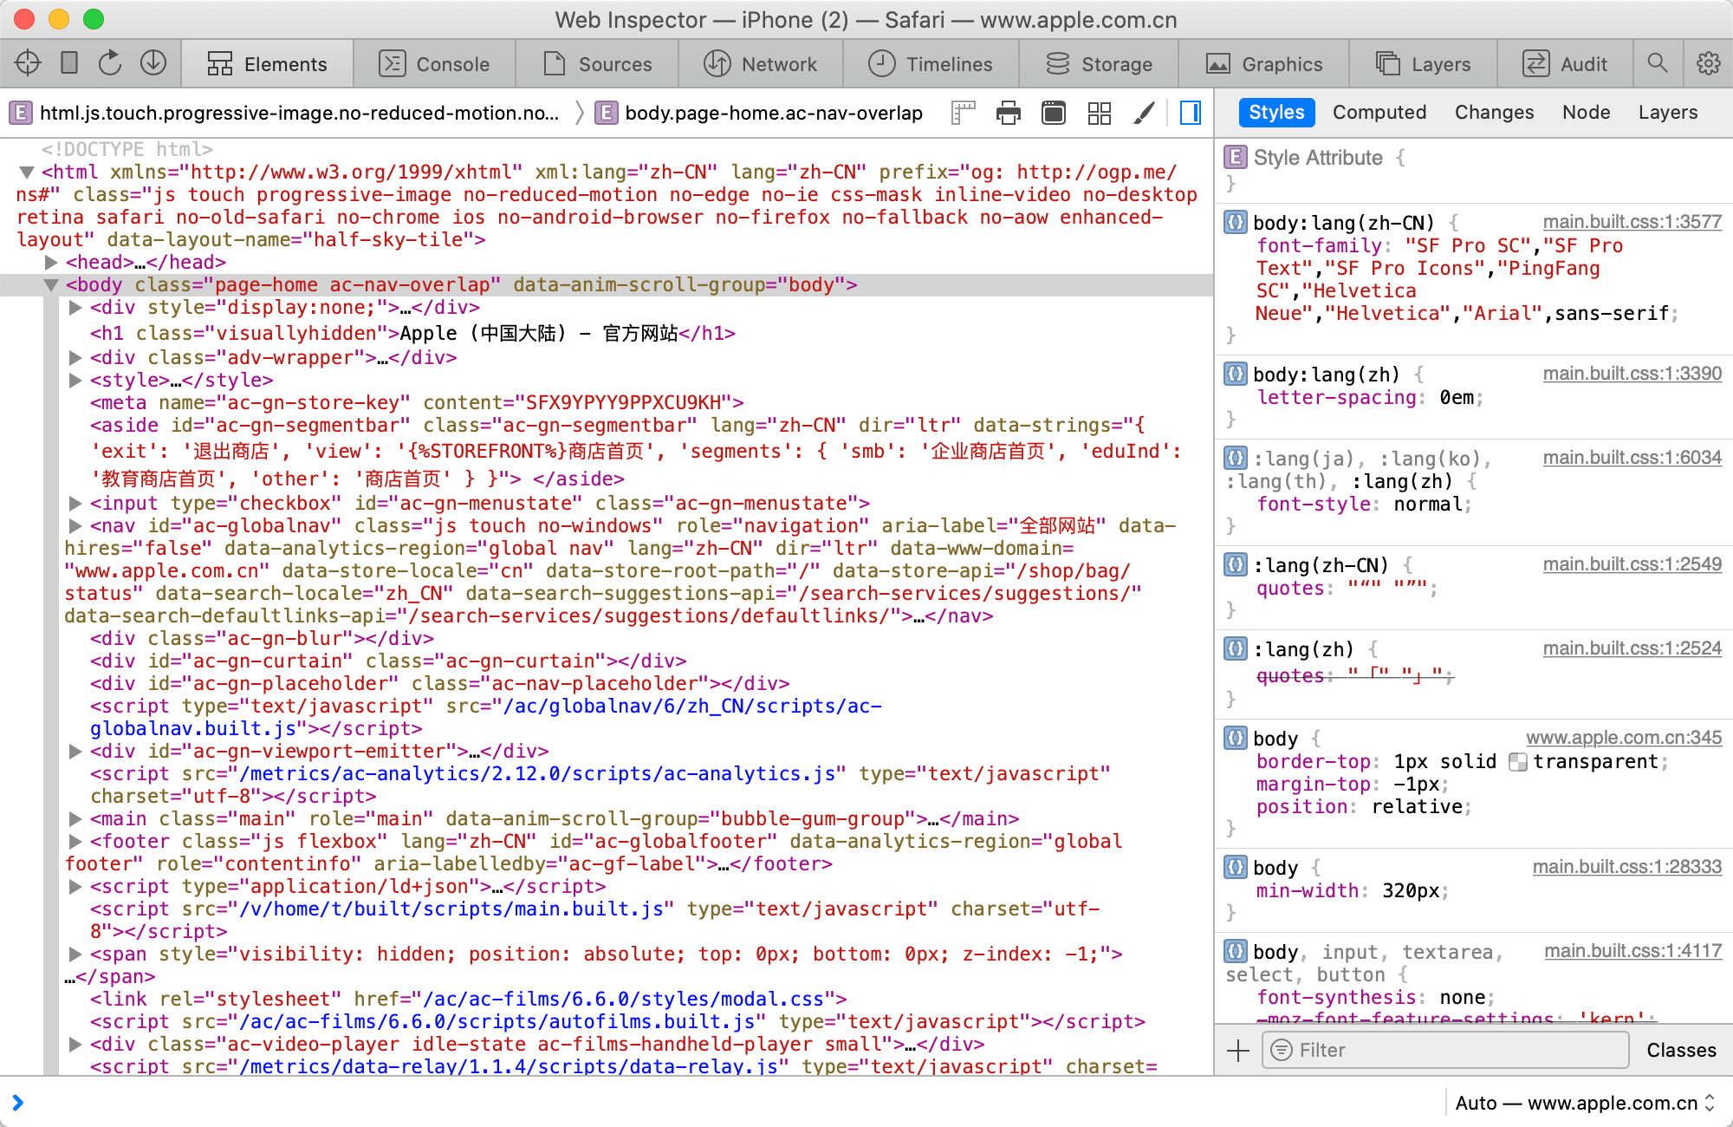Click the download web archive icon
The height and width of the screenshot is (1127, 1733).
click(153, 63)
